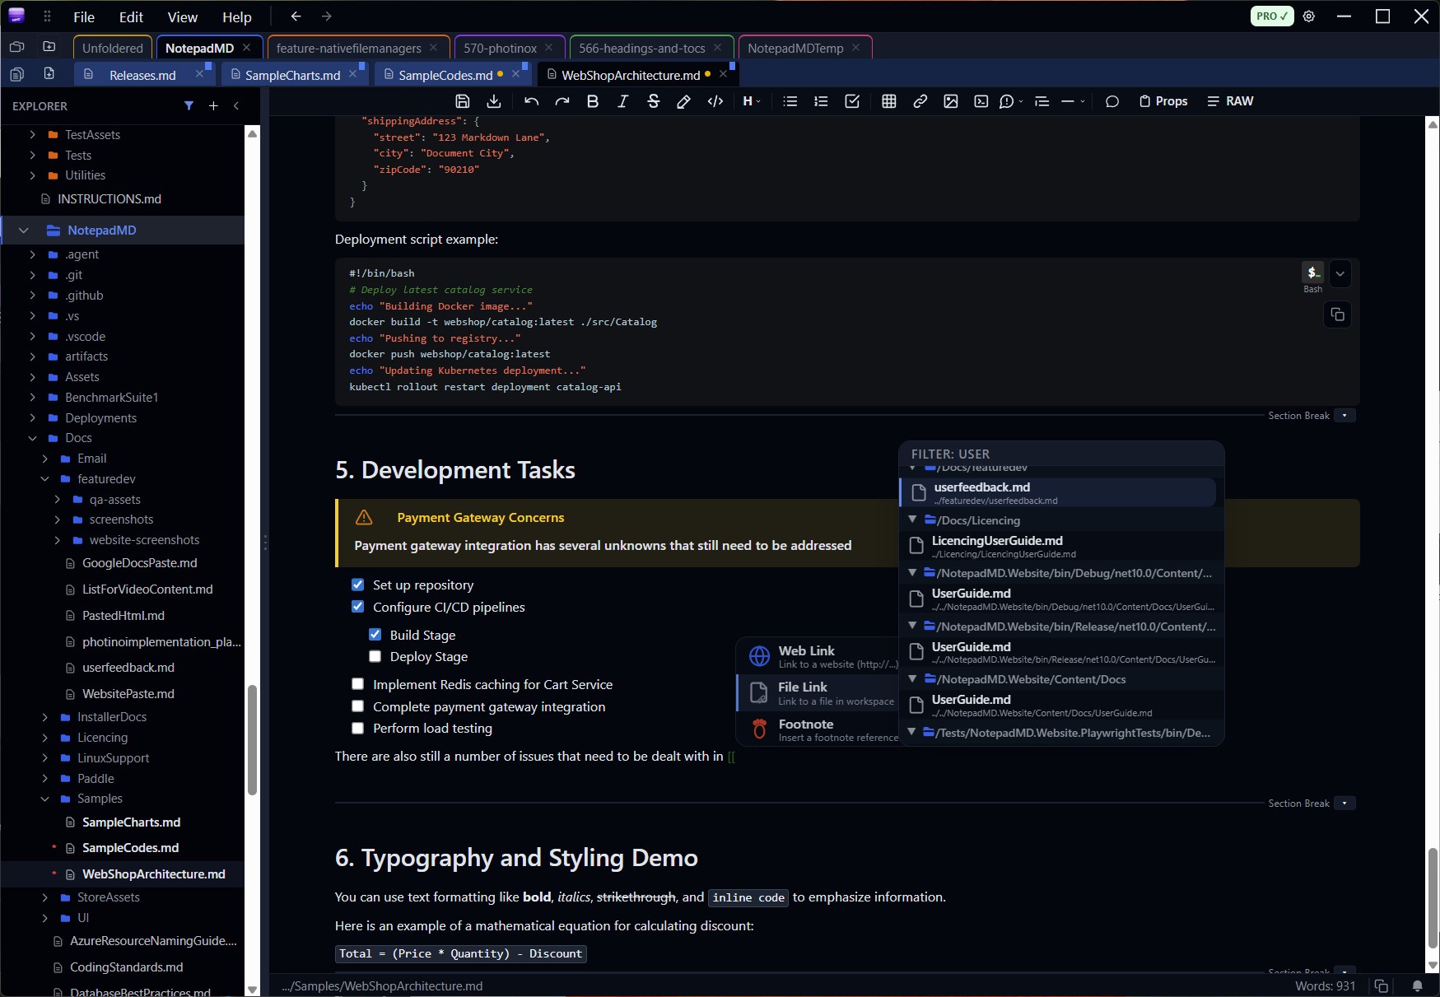Open heading level dropdown
Screen dimensions: 1440x997
752,101
